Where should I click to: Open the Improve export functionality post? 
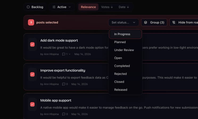tap(63, 70)
